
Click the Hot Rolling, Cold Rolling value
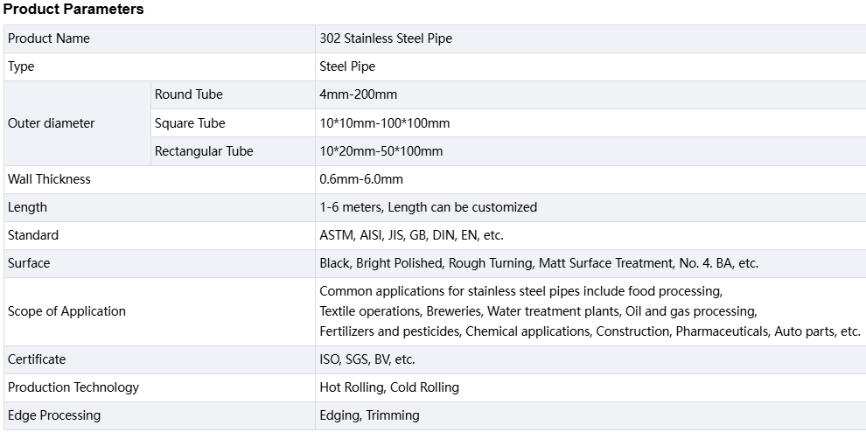(x=389, y=387)
